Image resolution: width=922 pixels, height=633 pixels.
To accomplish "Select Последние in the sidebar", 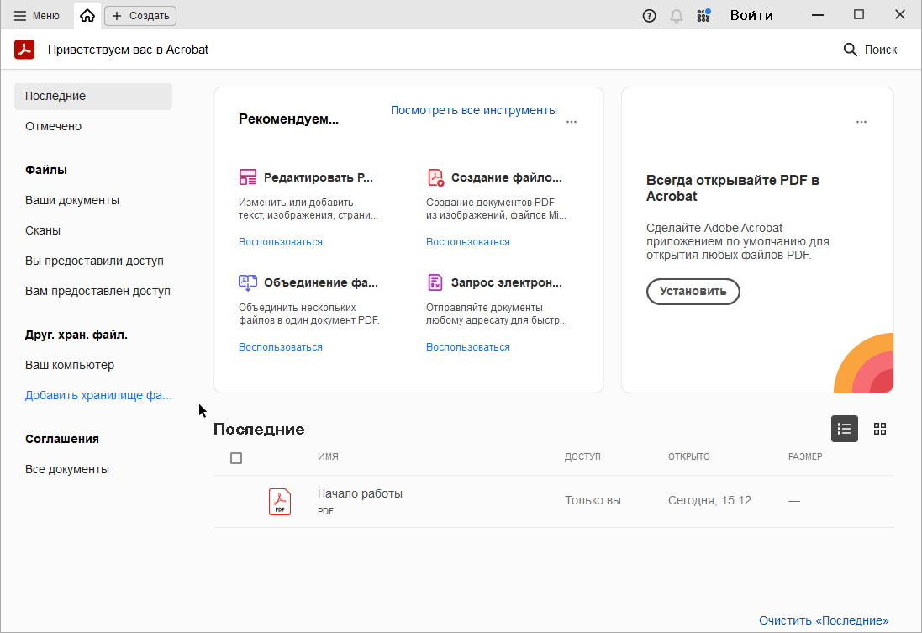I will pyautogui.click(x=93, y=97).
